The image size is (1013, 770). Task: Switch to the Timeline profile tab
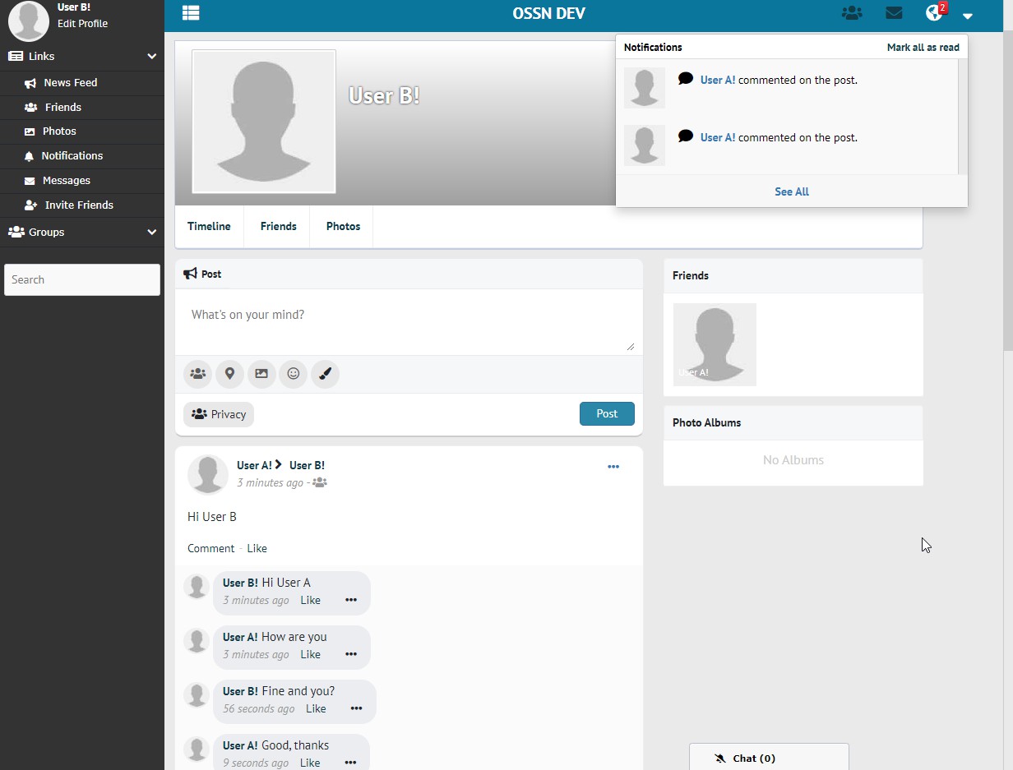209,226
